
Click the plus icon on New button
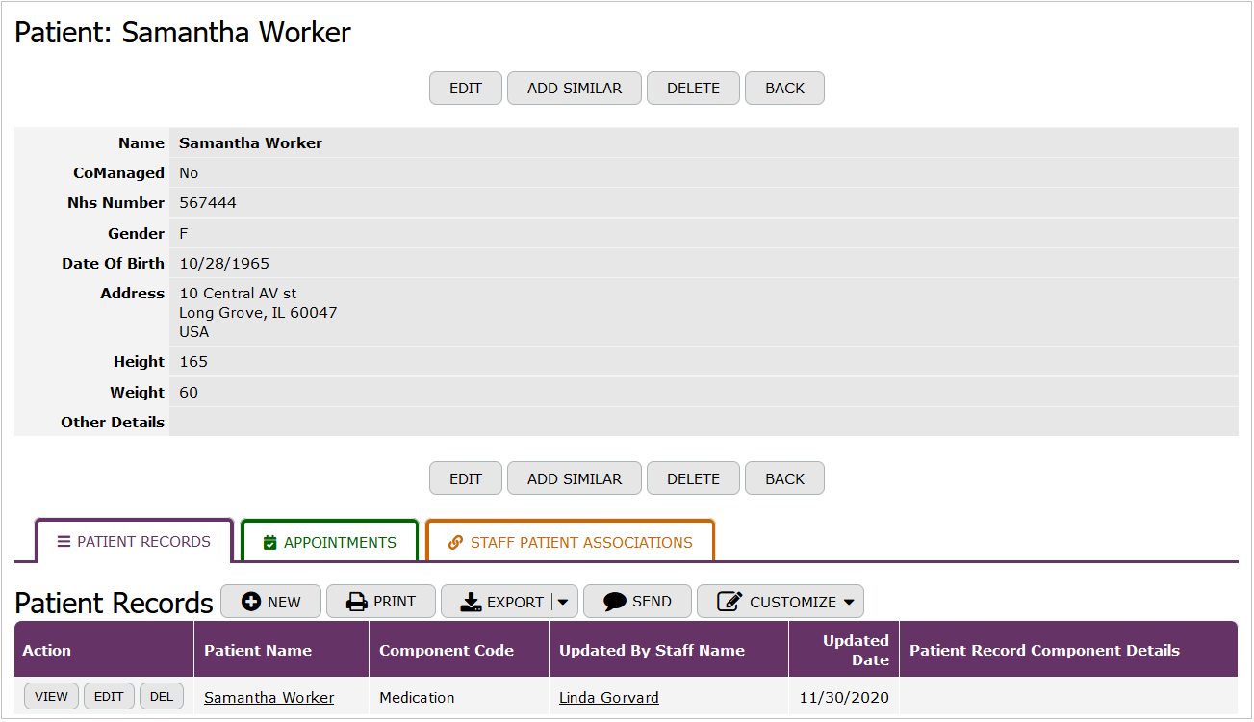[x=251, y=602]
